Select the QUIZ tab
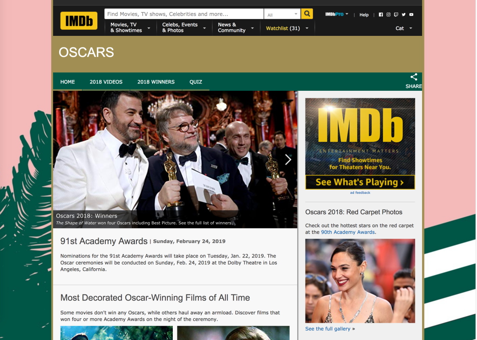Viewport: 477px width, 340px height. 196,82
